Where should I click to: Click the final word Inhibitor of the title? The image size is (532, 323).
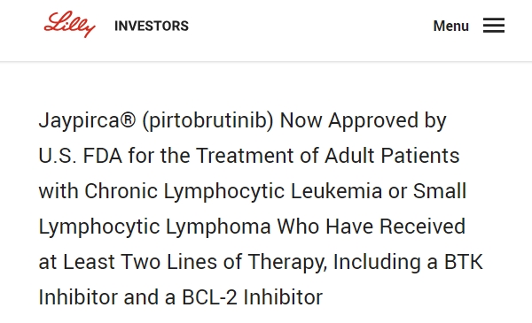[283, 297]
